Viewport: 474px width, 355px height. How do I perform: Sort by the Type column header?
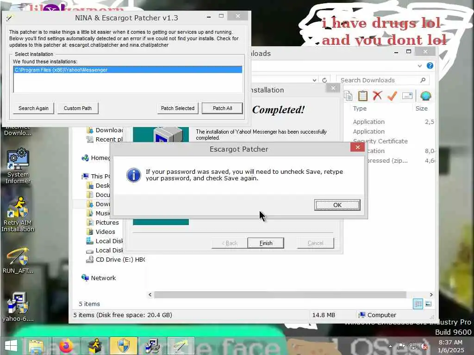359,108
